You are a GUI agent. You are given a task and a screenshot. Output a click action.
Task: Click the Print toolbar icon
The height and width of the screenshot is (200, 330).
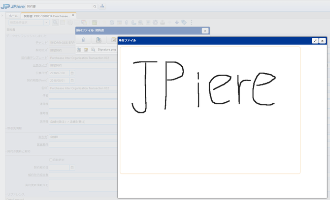[163, 23]
